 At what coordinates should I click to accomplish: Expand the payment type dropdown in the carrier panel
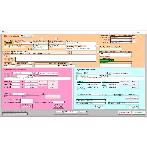(25, 94)
